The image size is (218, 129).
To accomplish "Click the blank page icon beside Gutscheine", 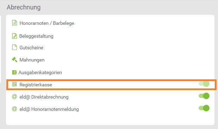I will tap(14, 47).
